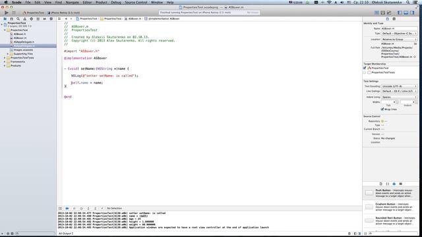This screenshot has width=422, height=237.
Task: Open the Line Endings dropdown
Action: pos(399,91)
